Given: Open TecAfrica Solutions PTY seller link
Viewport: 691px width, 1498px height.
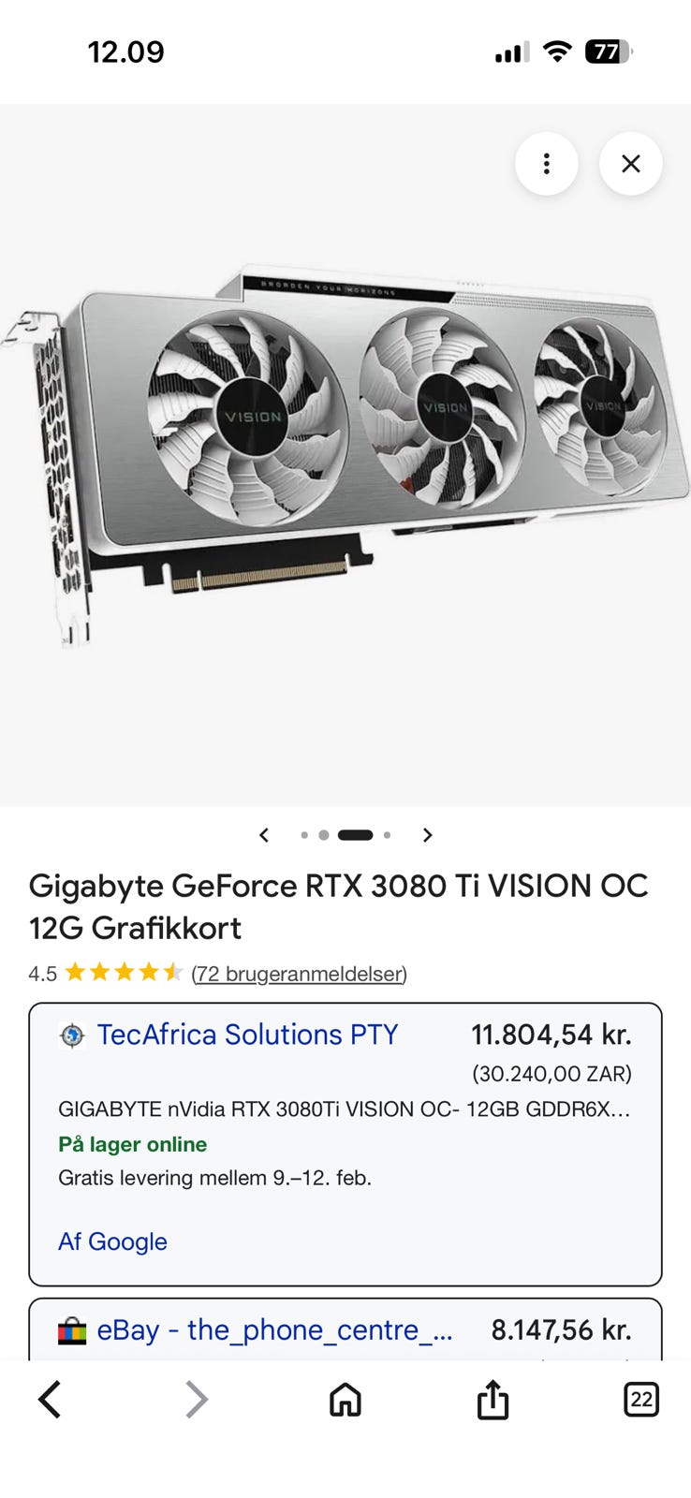Looking at the screenshot, I should [x=248, y=1035].
